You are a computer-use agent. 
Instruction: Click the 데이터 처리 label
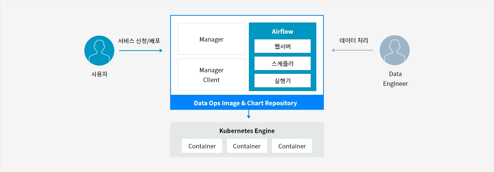click(x=354, y=40)
